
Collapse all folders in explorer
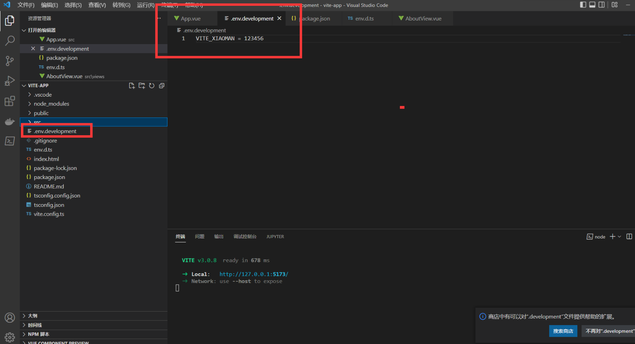point(162,86)
